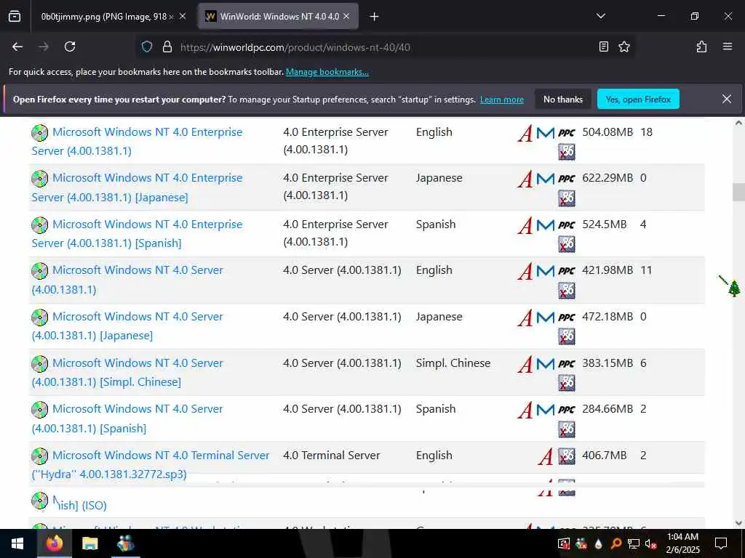Click MIPS architecture icon in 622.29MB row
The width and height of the screenshot is (745, 558).
[x=546, y=179]
